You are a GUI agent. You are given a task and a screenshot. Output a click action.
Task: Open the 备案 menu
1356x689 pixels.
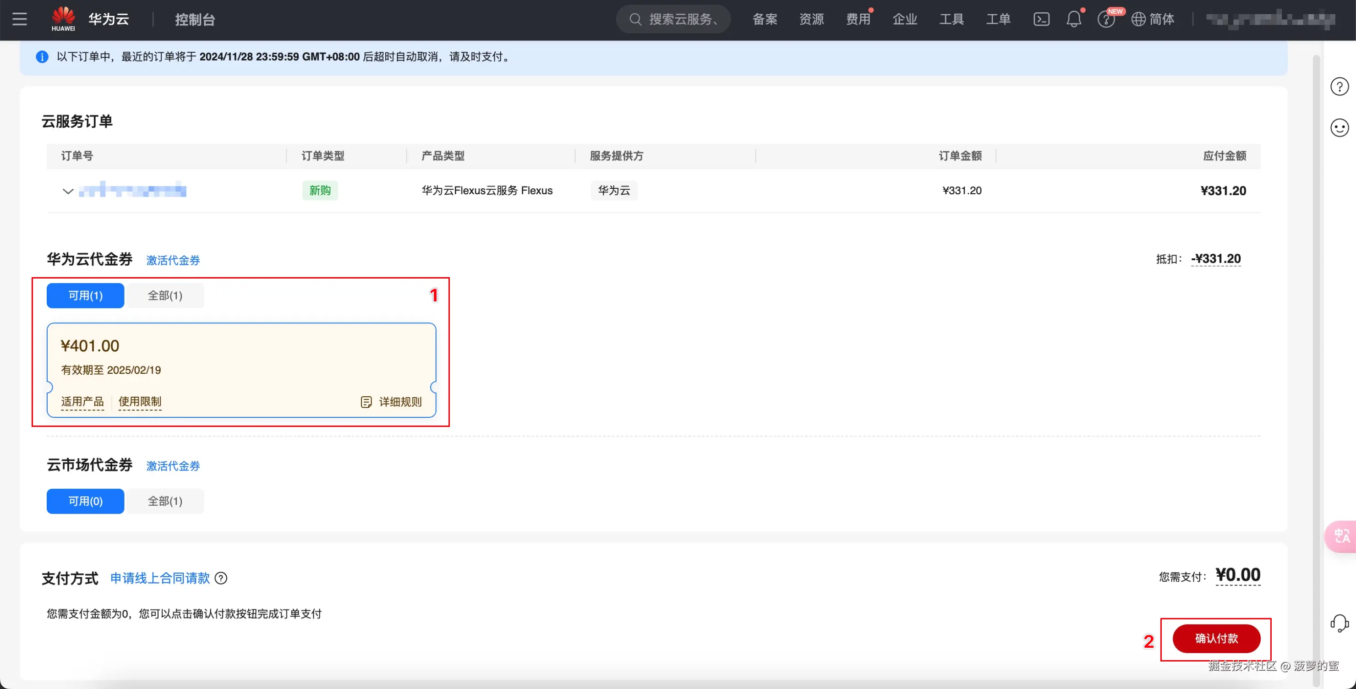pyautogui.click(x=764, y=20)
